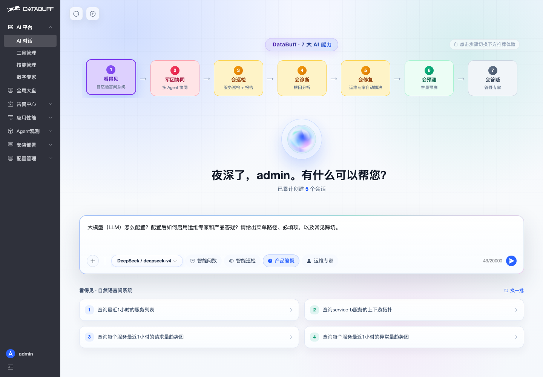Screen dimensions: 543x377
Task: Click the AI 平台 sidebar icon
Action: pos(11,27)
